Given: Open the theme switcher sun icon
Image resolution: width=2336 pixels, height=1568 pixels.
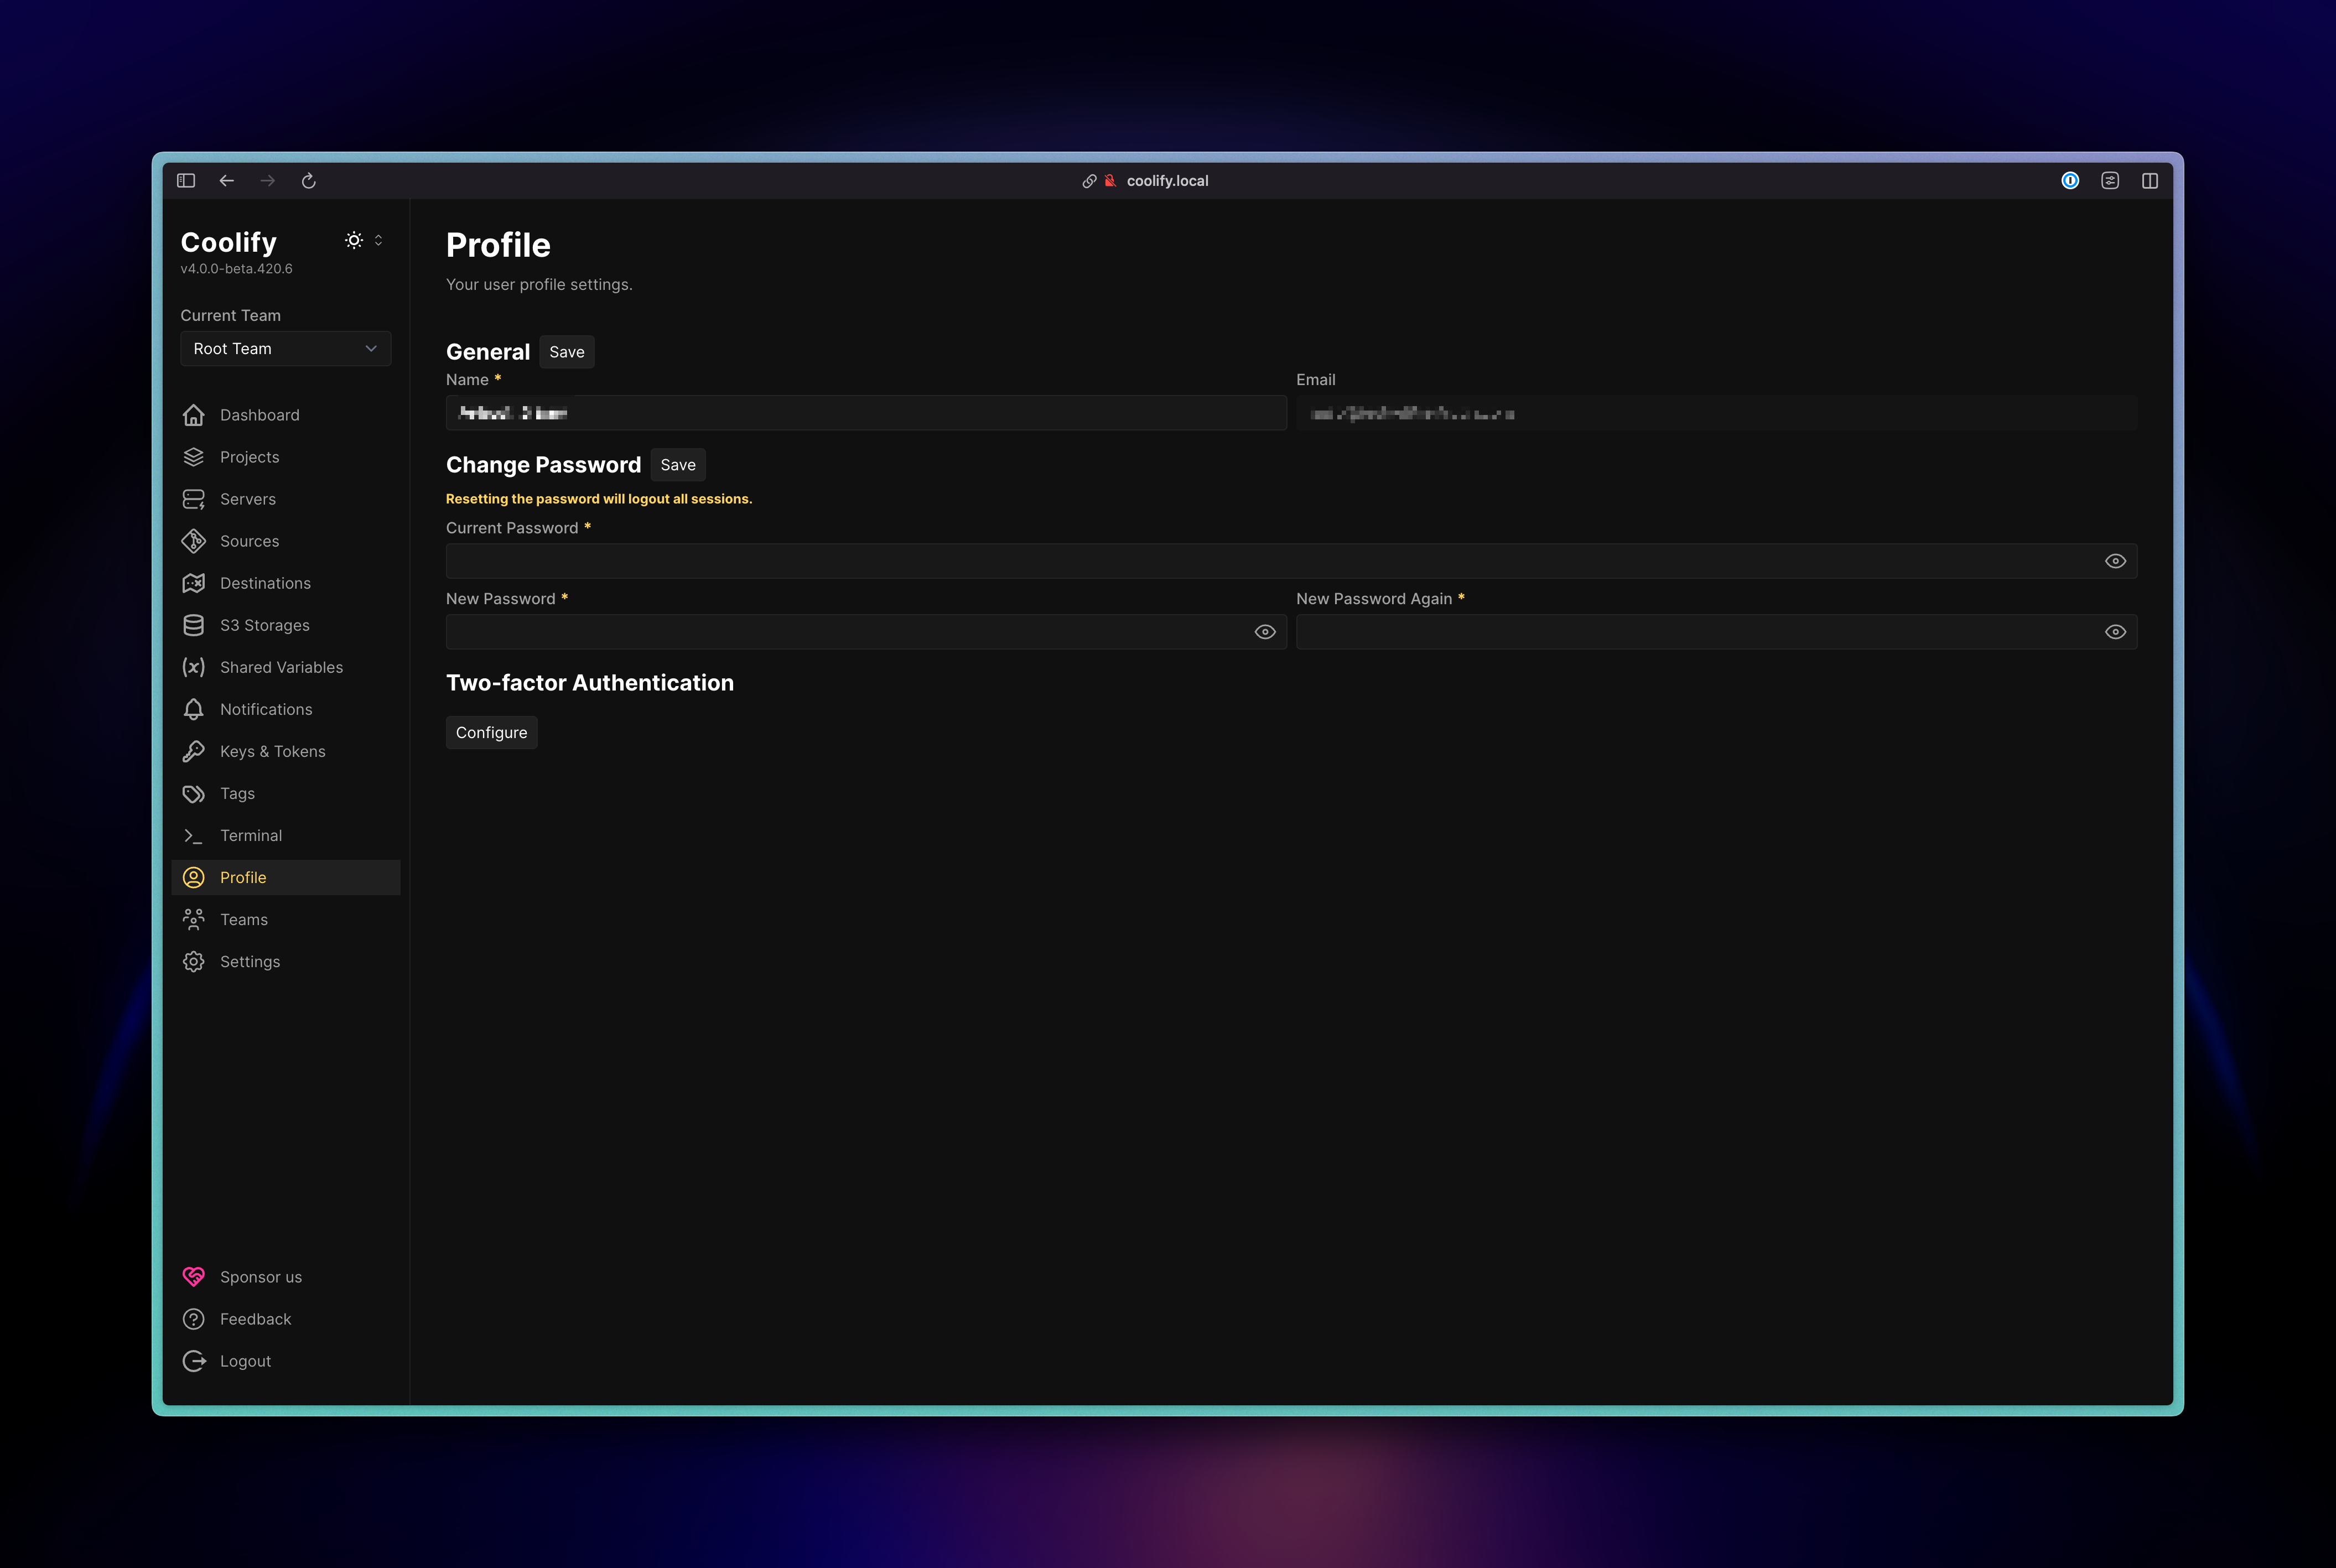Looking at the screenshot, I should [354, 240].
